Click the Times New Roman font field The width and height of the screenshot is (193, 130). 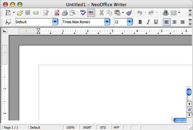[83, 22]
